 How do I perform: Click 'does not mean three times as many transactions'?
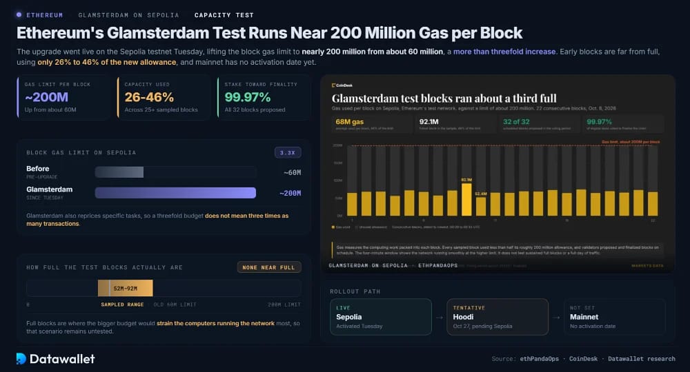[x=157, y=220]
